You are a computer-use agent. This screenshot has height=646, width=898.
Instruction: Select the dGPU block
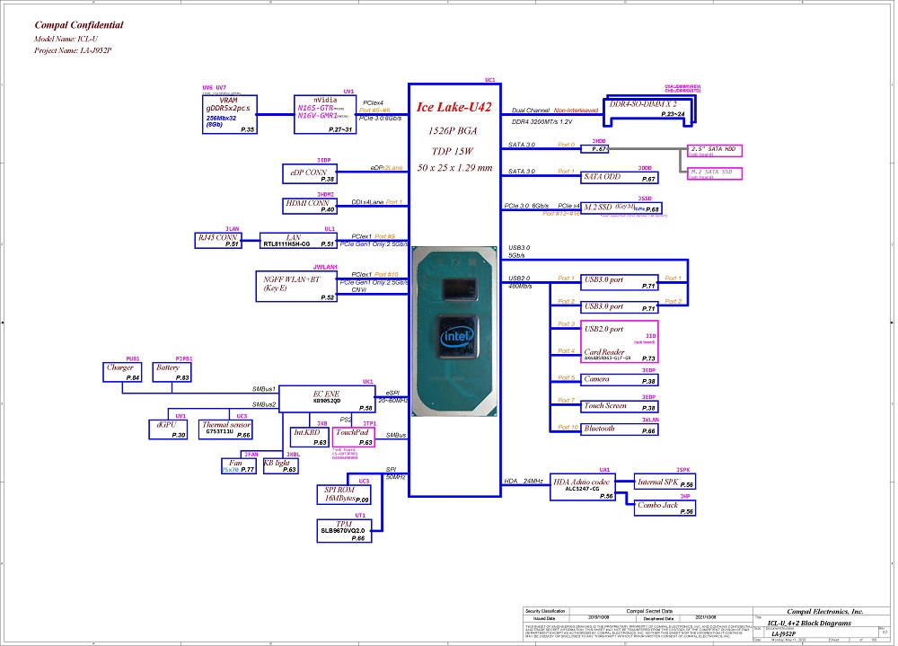coord(169,429)
